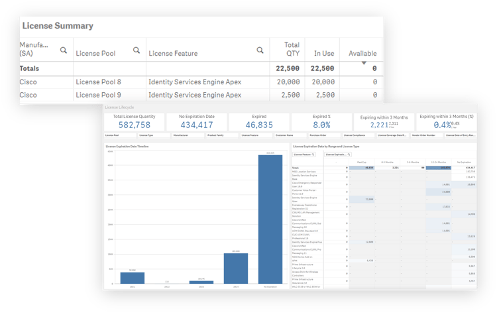497x313 pixels.
Task: Click the 2,500 Total QTY cell
Action: 290,95
